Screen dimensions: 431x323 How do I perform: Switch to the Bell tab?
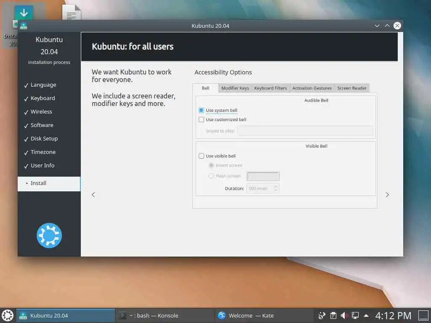(x=205, y=88)
